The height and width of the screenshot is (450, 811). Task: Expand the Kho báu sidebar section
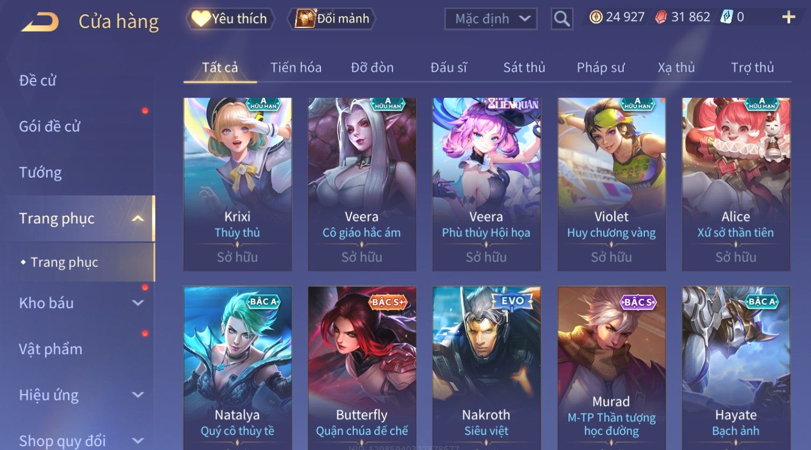(x=138, y=303)
